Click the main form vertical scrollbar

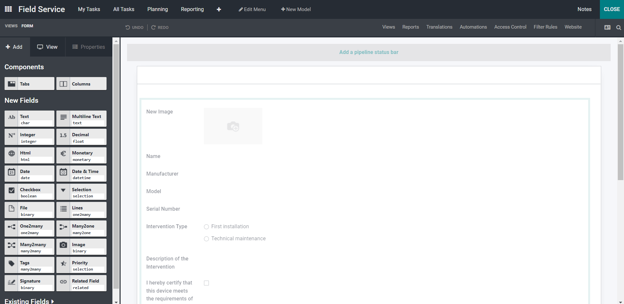(x=620, y=112)
